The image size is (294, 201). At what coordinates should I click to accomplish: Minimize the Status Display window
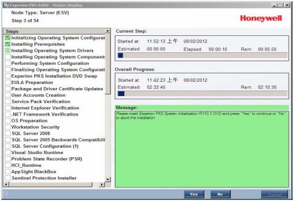[274, 5]
